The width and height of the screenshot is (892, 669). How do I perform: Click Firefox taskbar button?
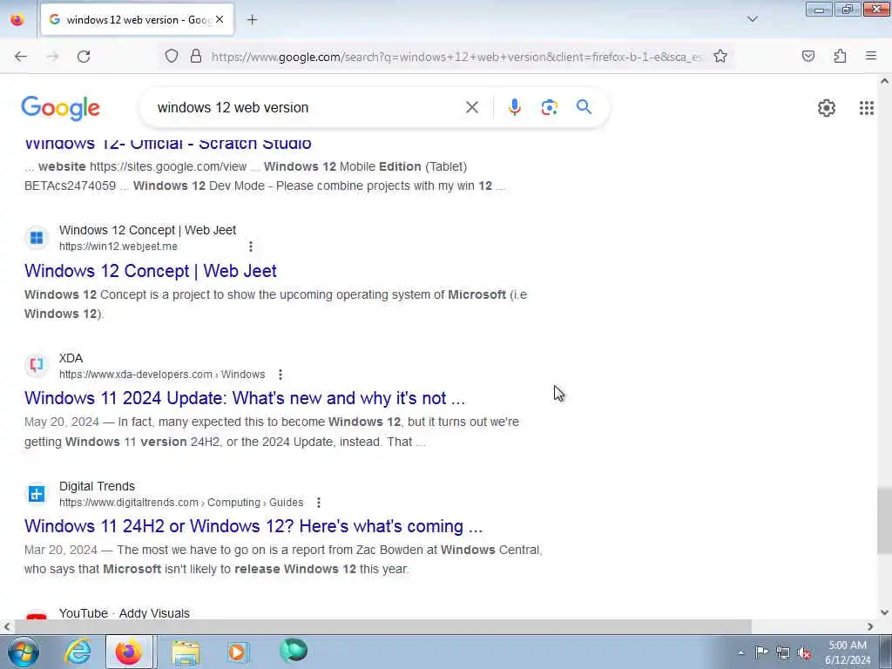[129, 652]
